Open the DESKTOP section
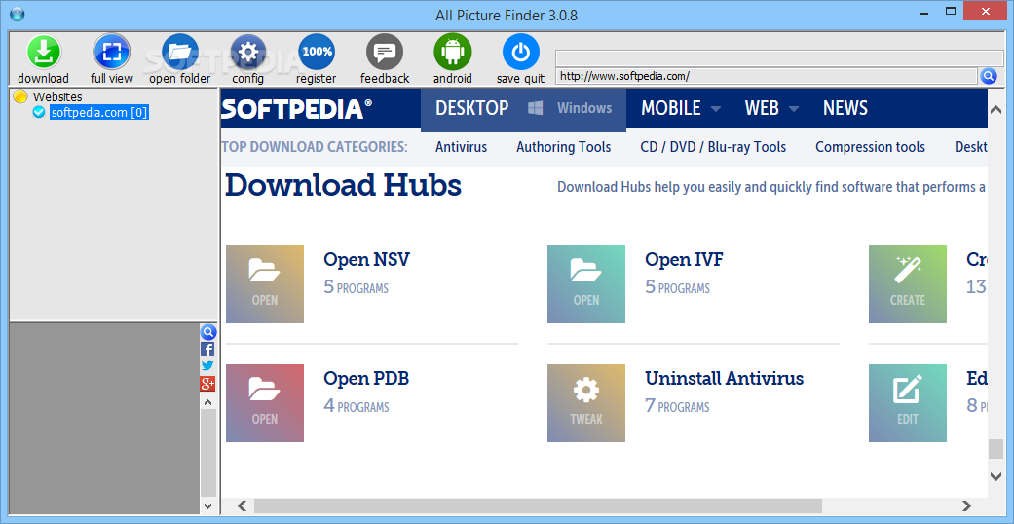 (472, 108)
